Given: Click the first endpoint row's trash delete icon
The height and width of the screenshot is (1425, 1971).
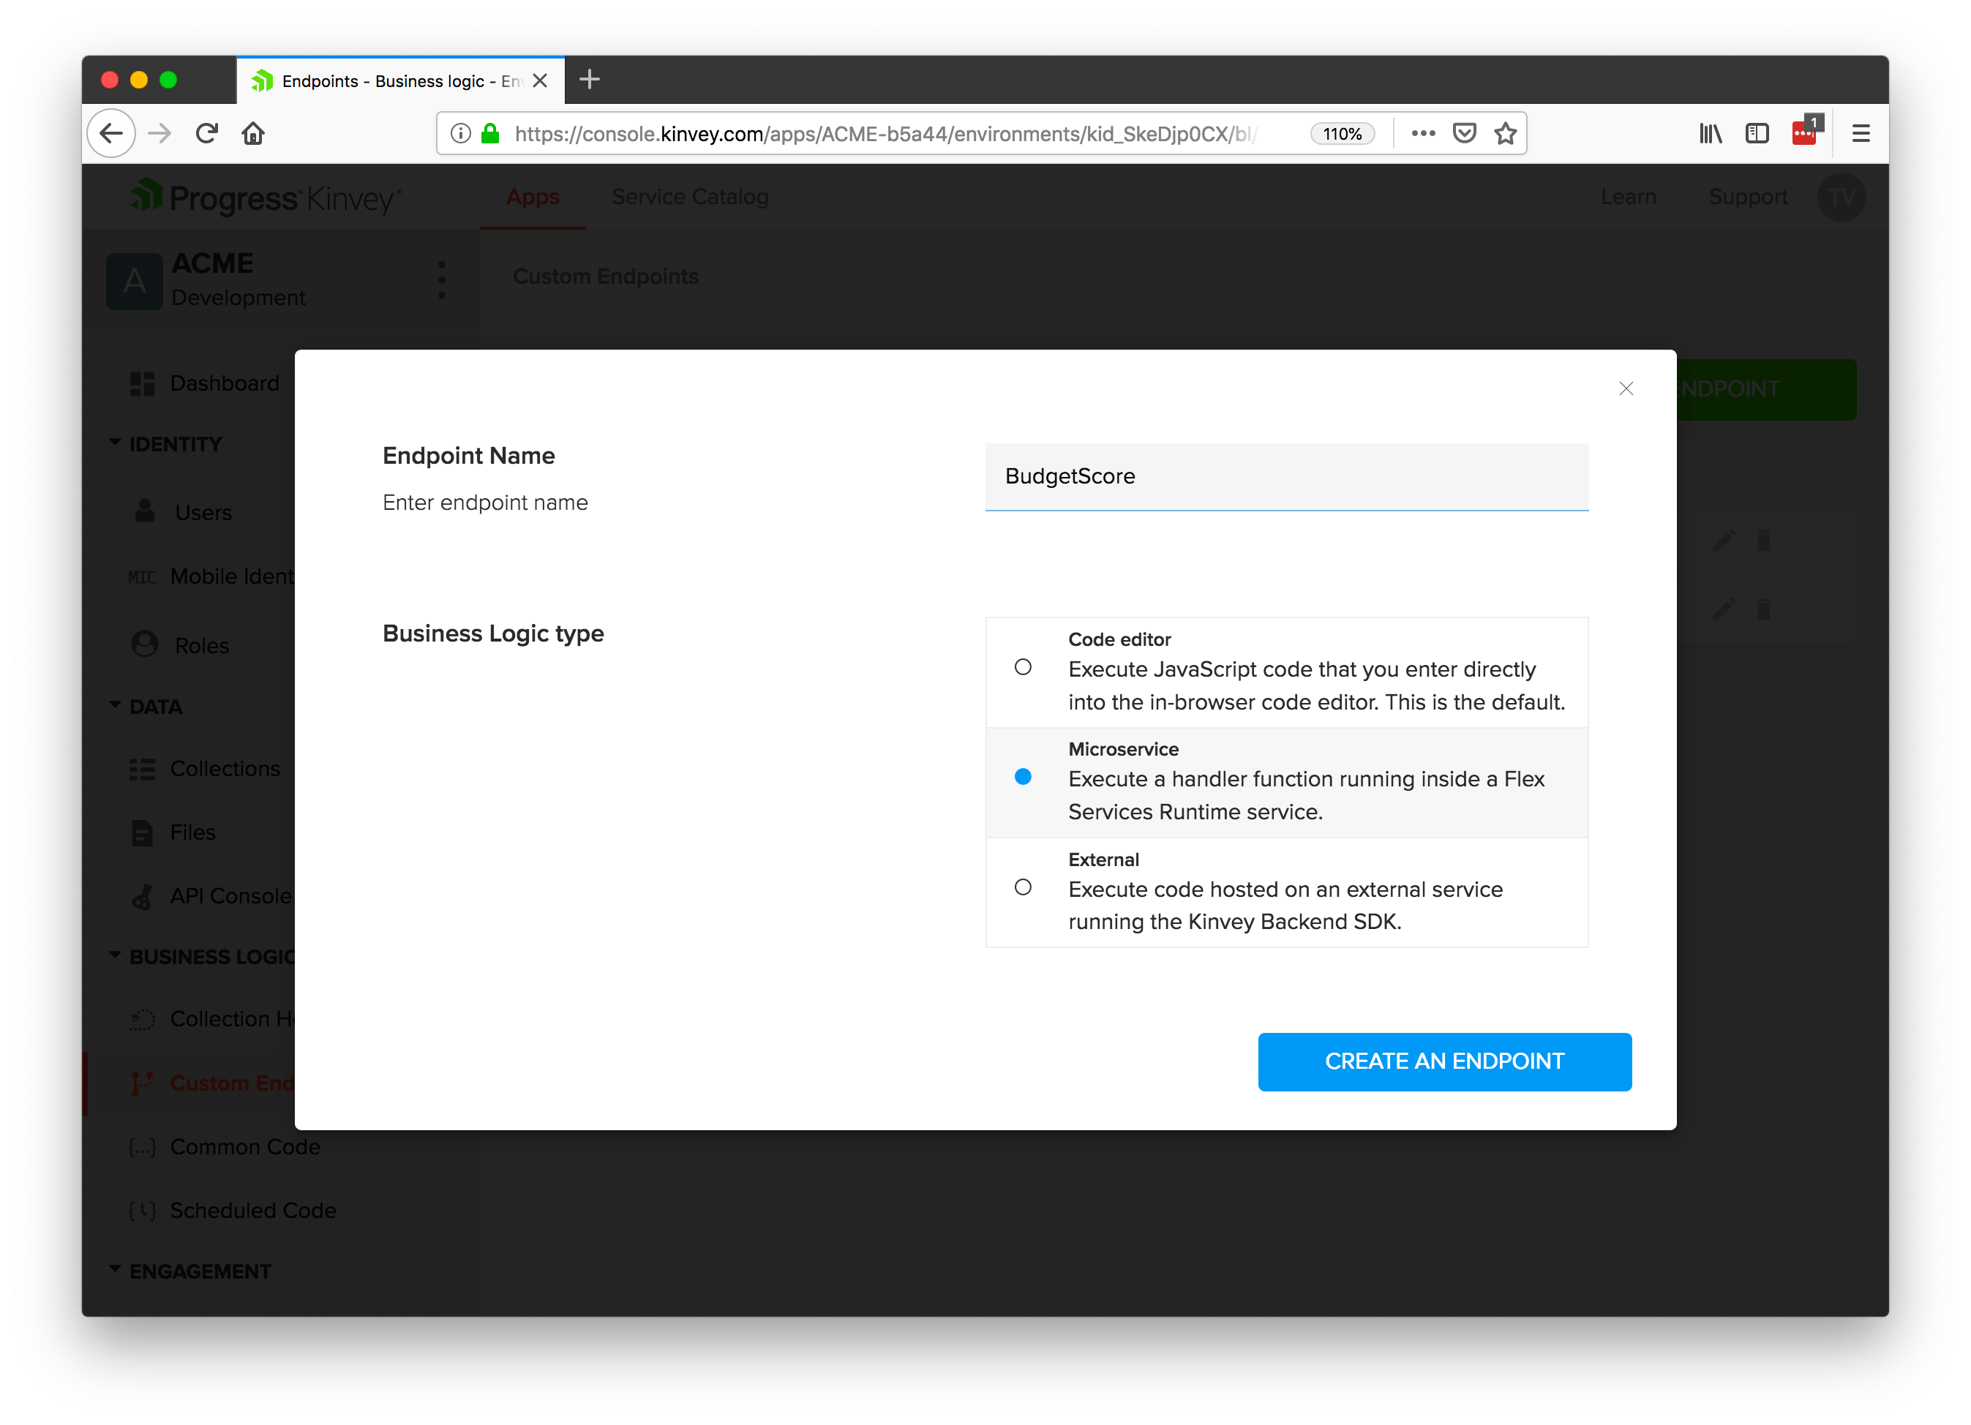Looking at the screenshot, I should point(1762,541).
